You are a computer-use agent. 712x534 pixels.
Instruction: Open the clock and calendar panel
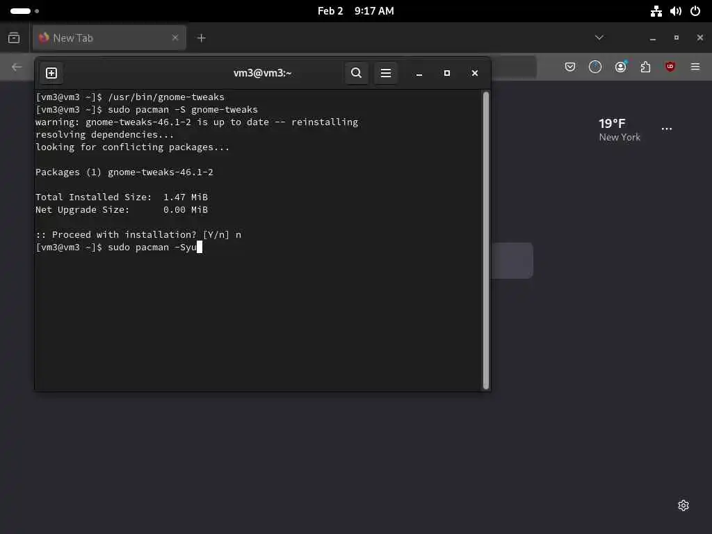click(355, 11)
